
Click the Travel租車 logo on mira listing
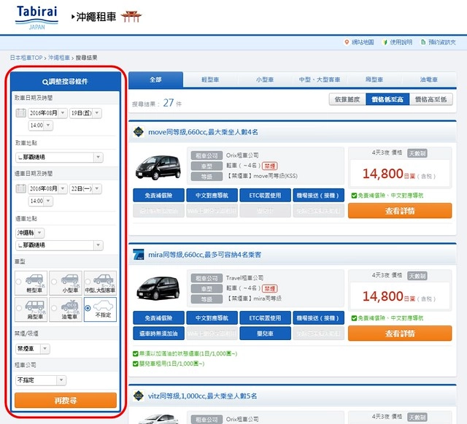[138, 255]
